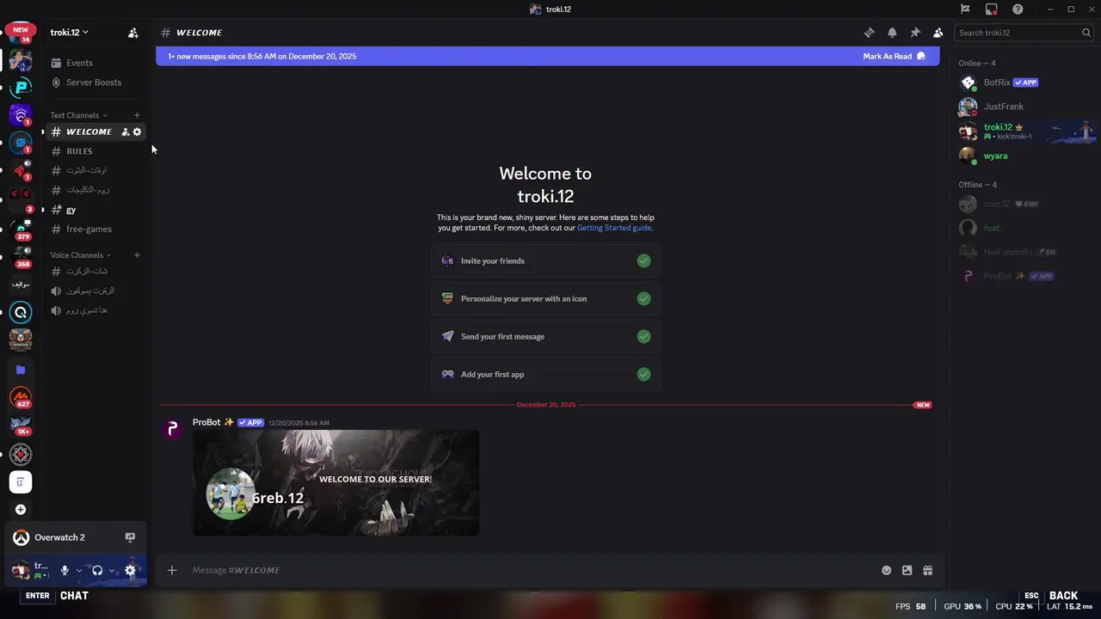Image resolution: width=1101 pixels, height=619 pixels.
Task: Open BotRix member profile
Action: 1023,83
